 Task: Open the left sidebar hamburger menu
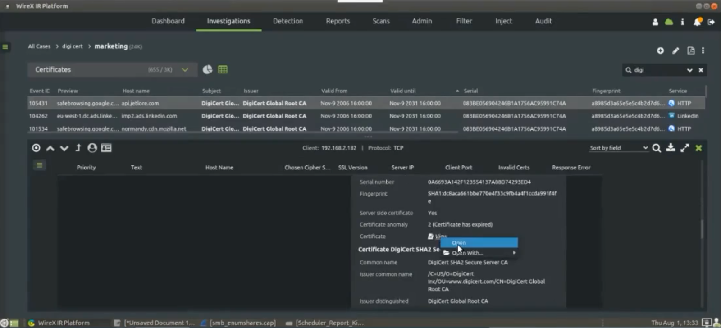(x=5, y=46)
